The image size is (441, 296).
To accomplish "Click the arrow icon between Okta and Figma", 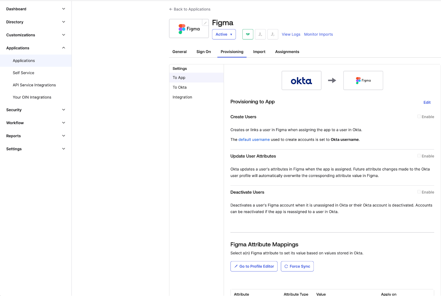I will point(332,80).
